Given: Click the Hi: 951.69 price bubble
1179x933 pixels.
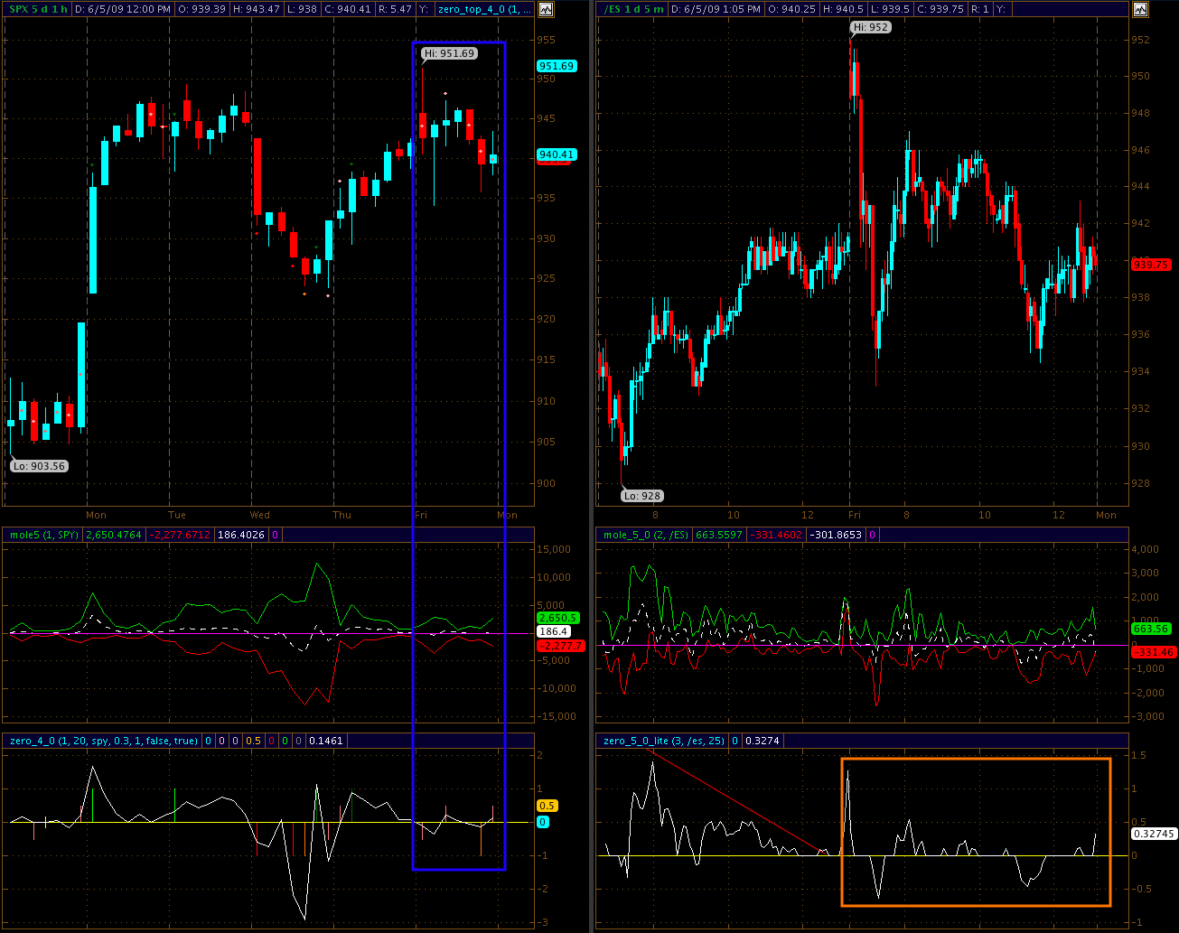Looking at the screenshot, I should (x=449, y=53).
